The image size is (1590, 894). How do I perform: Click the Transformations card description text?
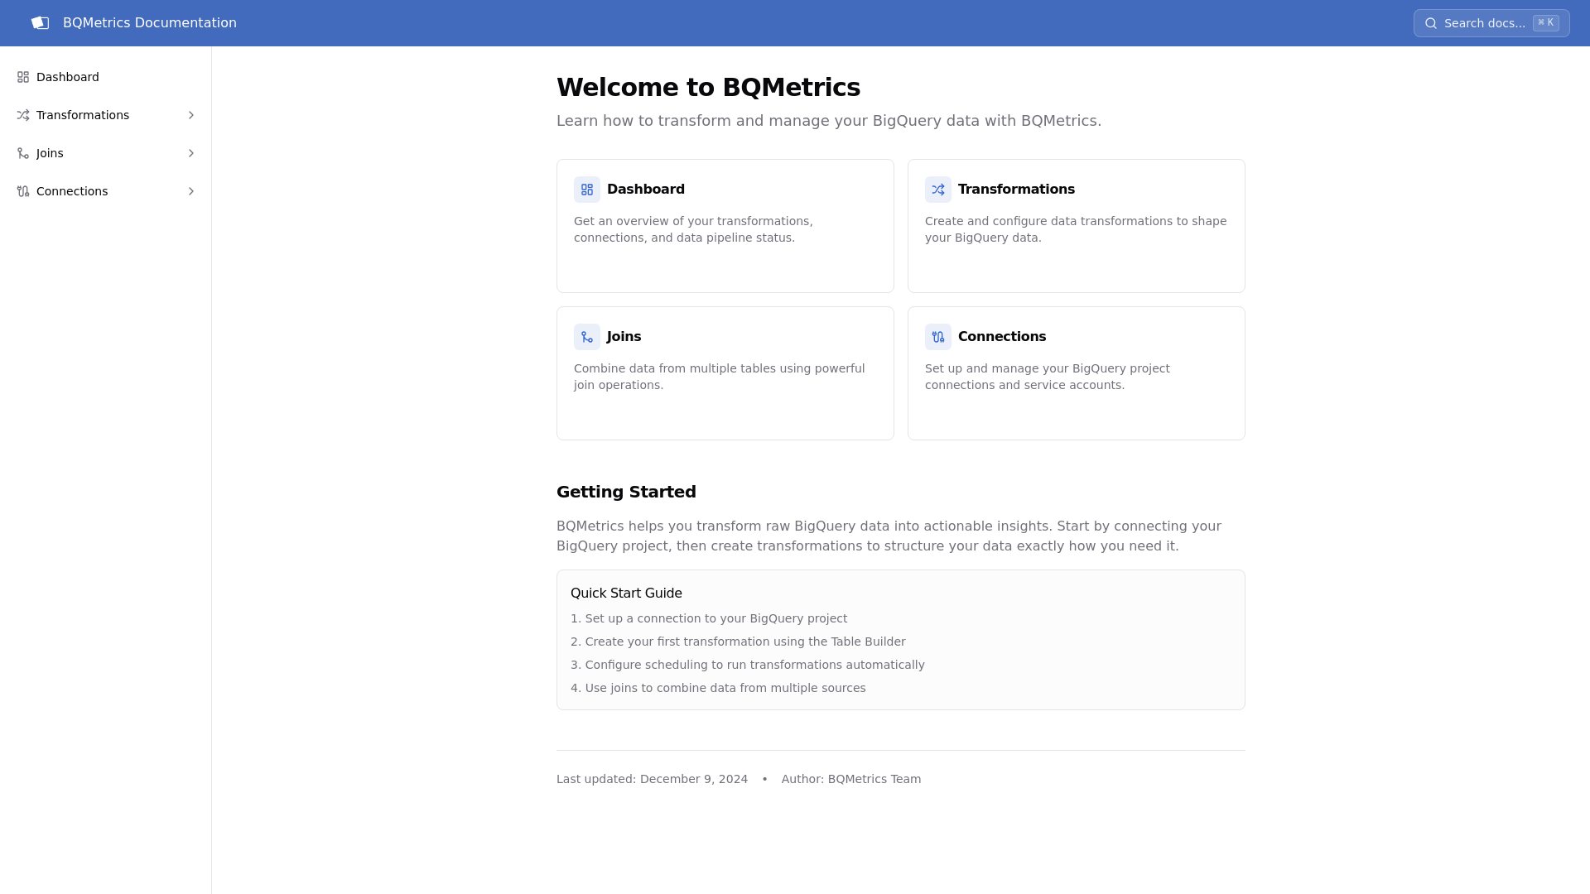(x=1076, y=229)
